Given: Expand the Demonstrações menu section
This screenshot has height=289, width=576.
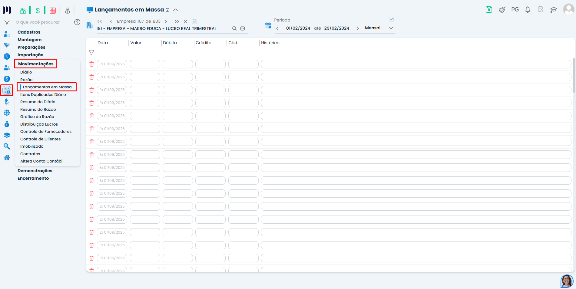Looking at the screenshot, I should pos(35,171).
